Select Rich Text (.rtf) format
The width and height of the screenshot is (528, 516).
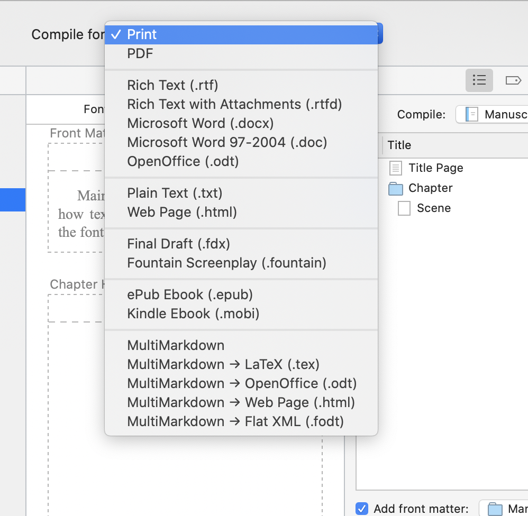pos(172,85)
